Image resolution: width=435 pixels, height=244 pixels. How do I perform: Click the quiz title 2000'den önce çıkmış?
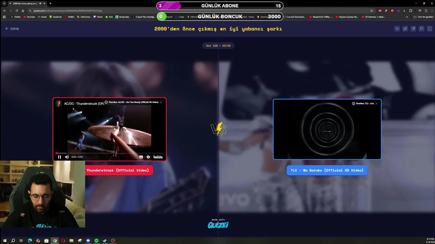click(x=218, y=29)
